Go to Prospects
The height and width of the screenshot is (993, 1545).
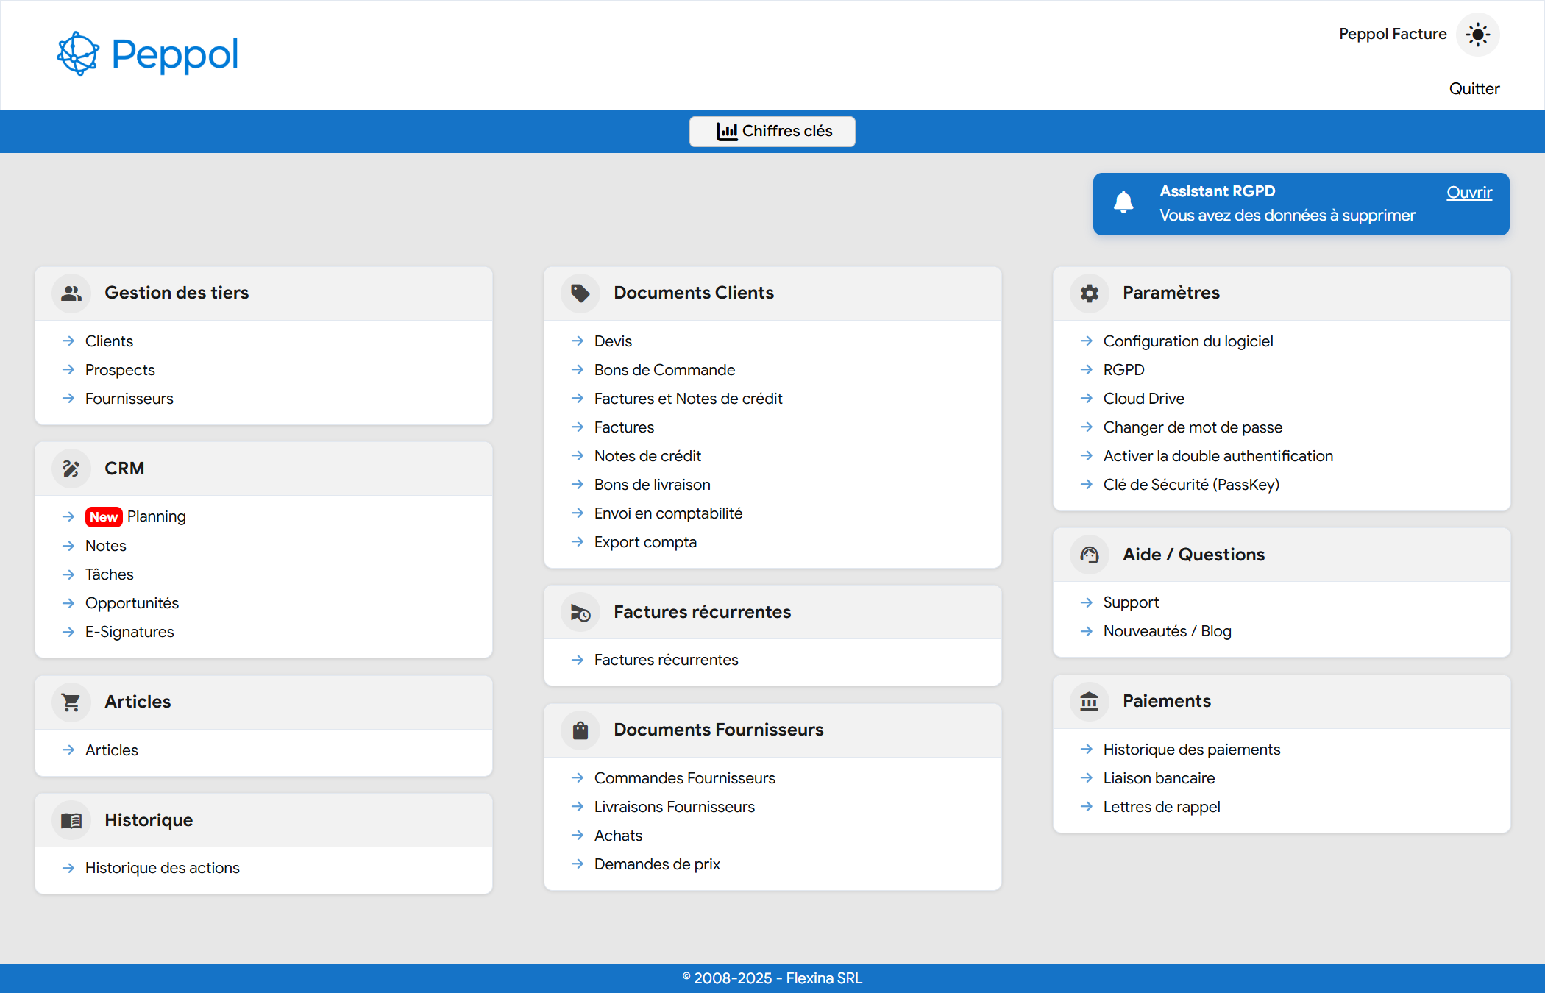[120, 370]
